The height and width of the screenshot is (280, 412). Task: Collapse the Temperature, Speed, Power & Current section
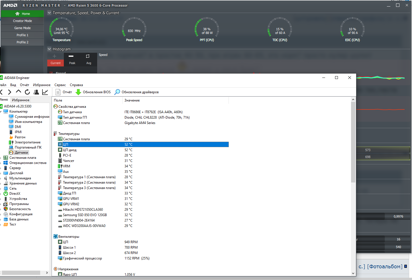tap(49, 13)
